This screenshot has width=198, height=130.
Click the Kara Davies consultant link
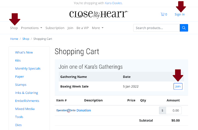pyautogui.click(x=114, y=3)
